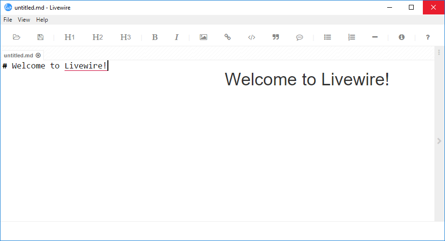Insert a bulleted list

pyautogui.click(x=327, y=37)
